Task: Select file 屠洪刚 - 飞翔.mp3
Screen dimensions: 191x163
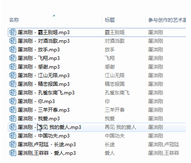Action: pos(39,58)
